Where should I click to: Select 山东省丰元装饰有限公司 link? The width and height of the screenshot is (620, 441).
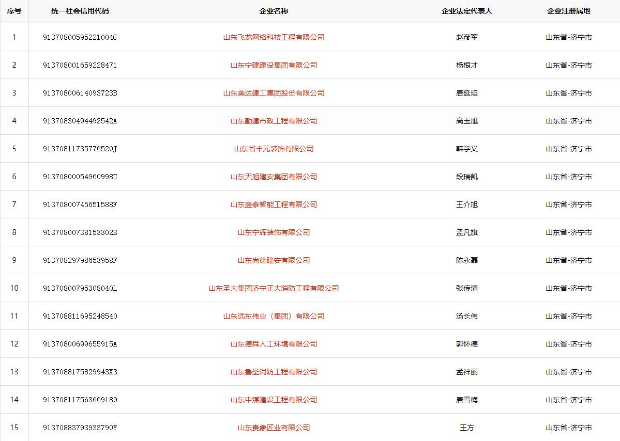point(274,149)
